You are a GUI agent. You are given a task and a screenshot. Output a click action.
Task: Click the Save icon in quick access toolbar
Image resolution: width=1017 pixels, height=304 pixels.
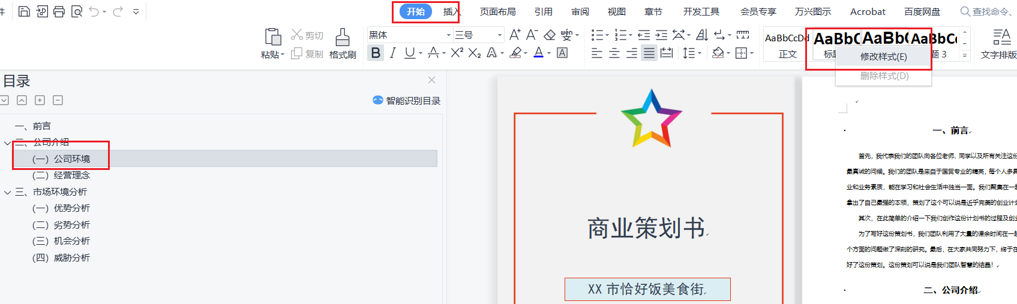[24, 11]
